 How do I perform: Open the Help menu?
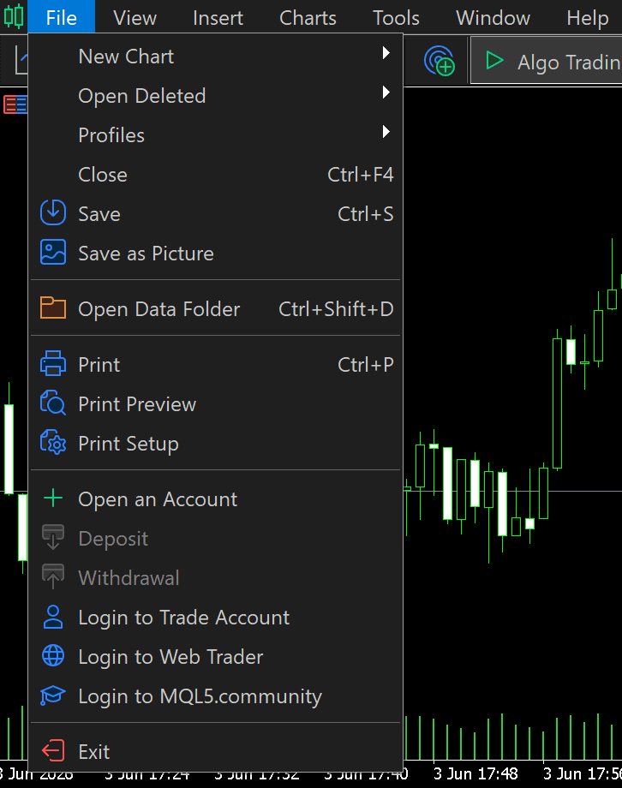point(588,18)
